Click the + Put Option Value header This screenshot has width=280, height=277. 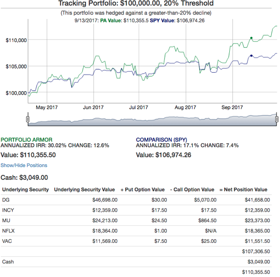(x=143, y=189)
